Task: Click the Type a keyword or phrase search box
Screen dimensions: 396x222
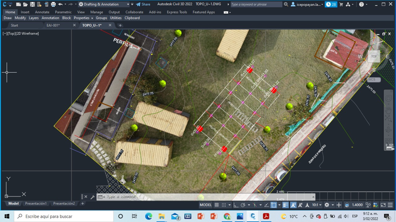Action: point(256,4)
